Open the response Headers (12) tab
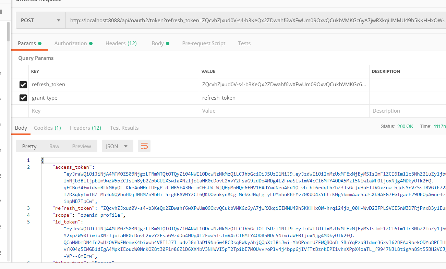 (85, 128)
